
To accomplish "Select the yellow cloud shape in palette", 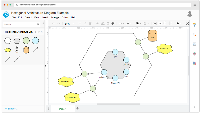I will point(8,50).
